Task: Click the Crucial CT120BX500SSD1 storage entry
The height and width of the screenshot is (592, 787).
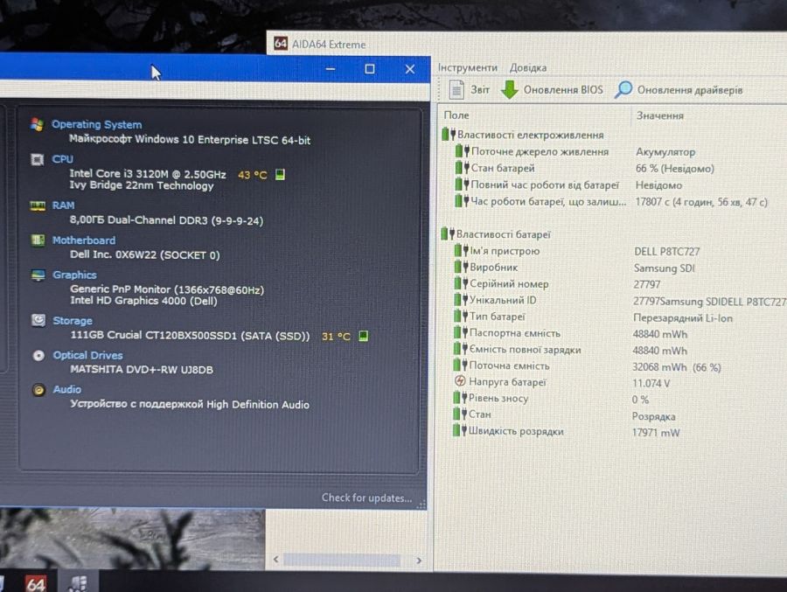Action: (191, 336)
